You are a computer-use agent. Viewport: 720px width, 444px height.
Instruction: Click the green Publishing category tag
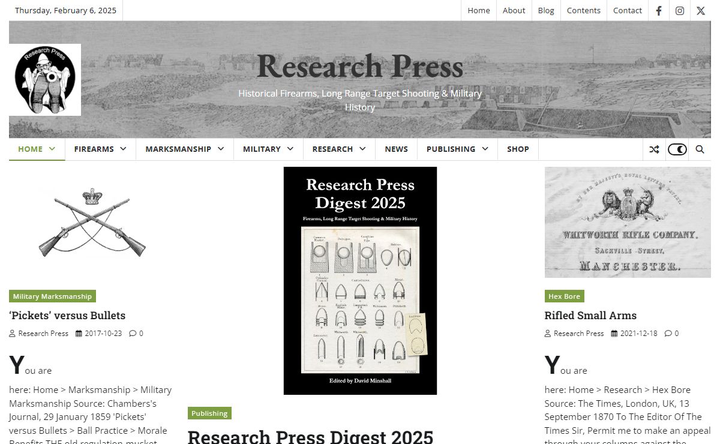point(209,413)
